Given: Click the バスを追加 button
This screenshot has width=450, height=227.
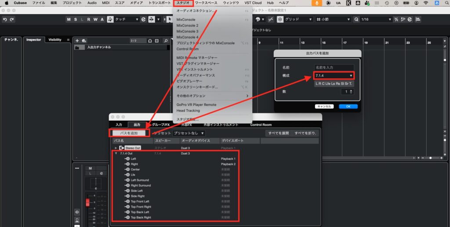Looking at the screenshot, I should 130,133.
